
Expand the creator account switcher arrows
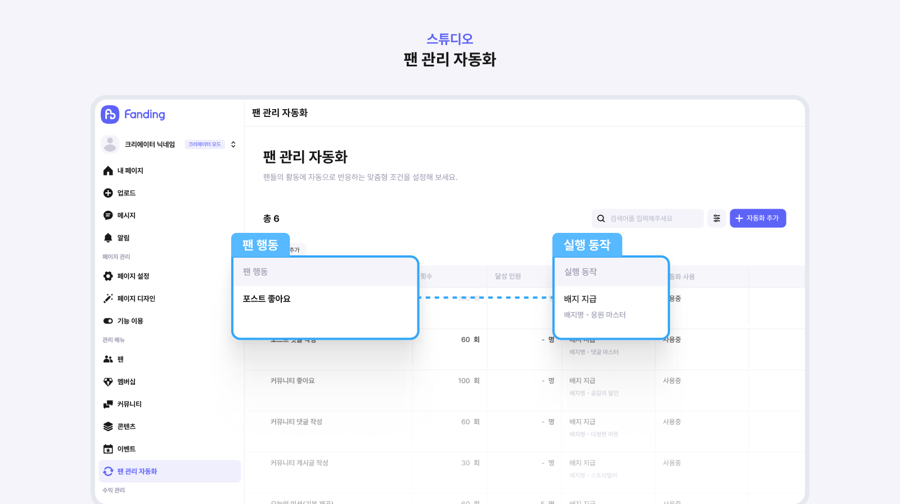pyautogui.click(x=233, y=145)
